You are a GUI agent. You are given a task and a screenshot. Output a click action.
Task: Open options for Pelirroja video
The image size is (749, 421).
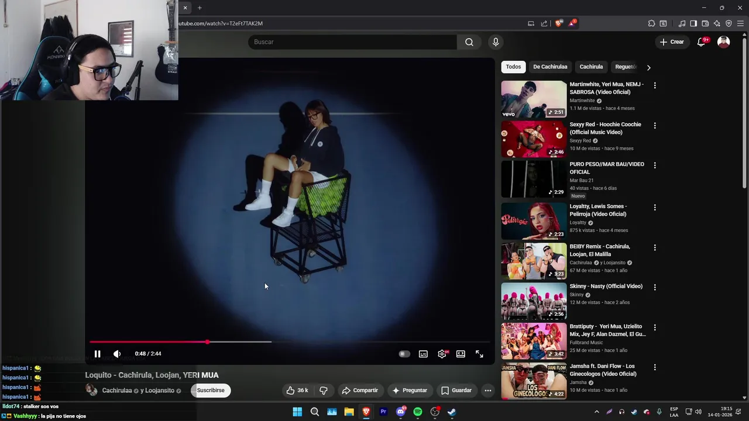[655, 208]
